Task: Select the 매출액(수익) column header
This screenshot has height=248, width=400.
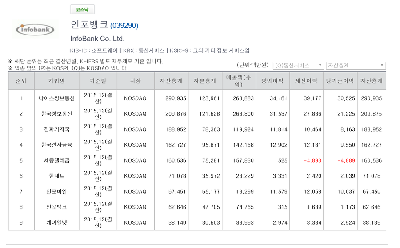Action: 239,81
